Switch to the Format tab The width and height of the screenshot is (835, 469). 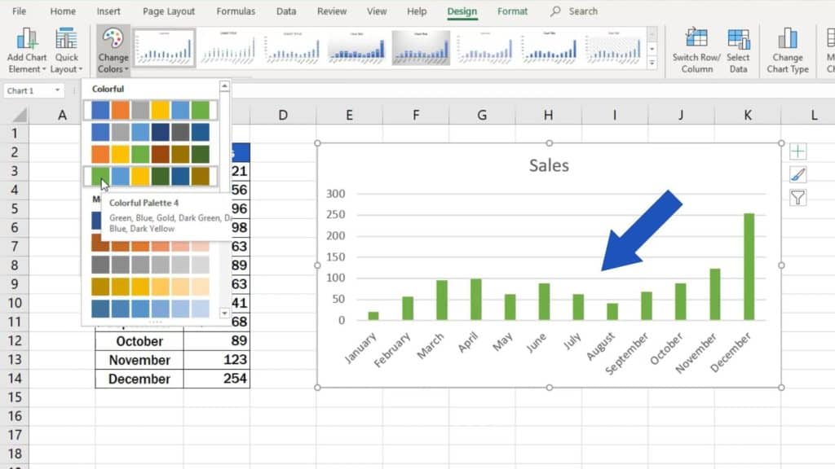coord(512,11)
